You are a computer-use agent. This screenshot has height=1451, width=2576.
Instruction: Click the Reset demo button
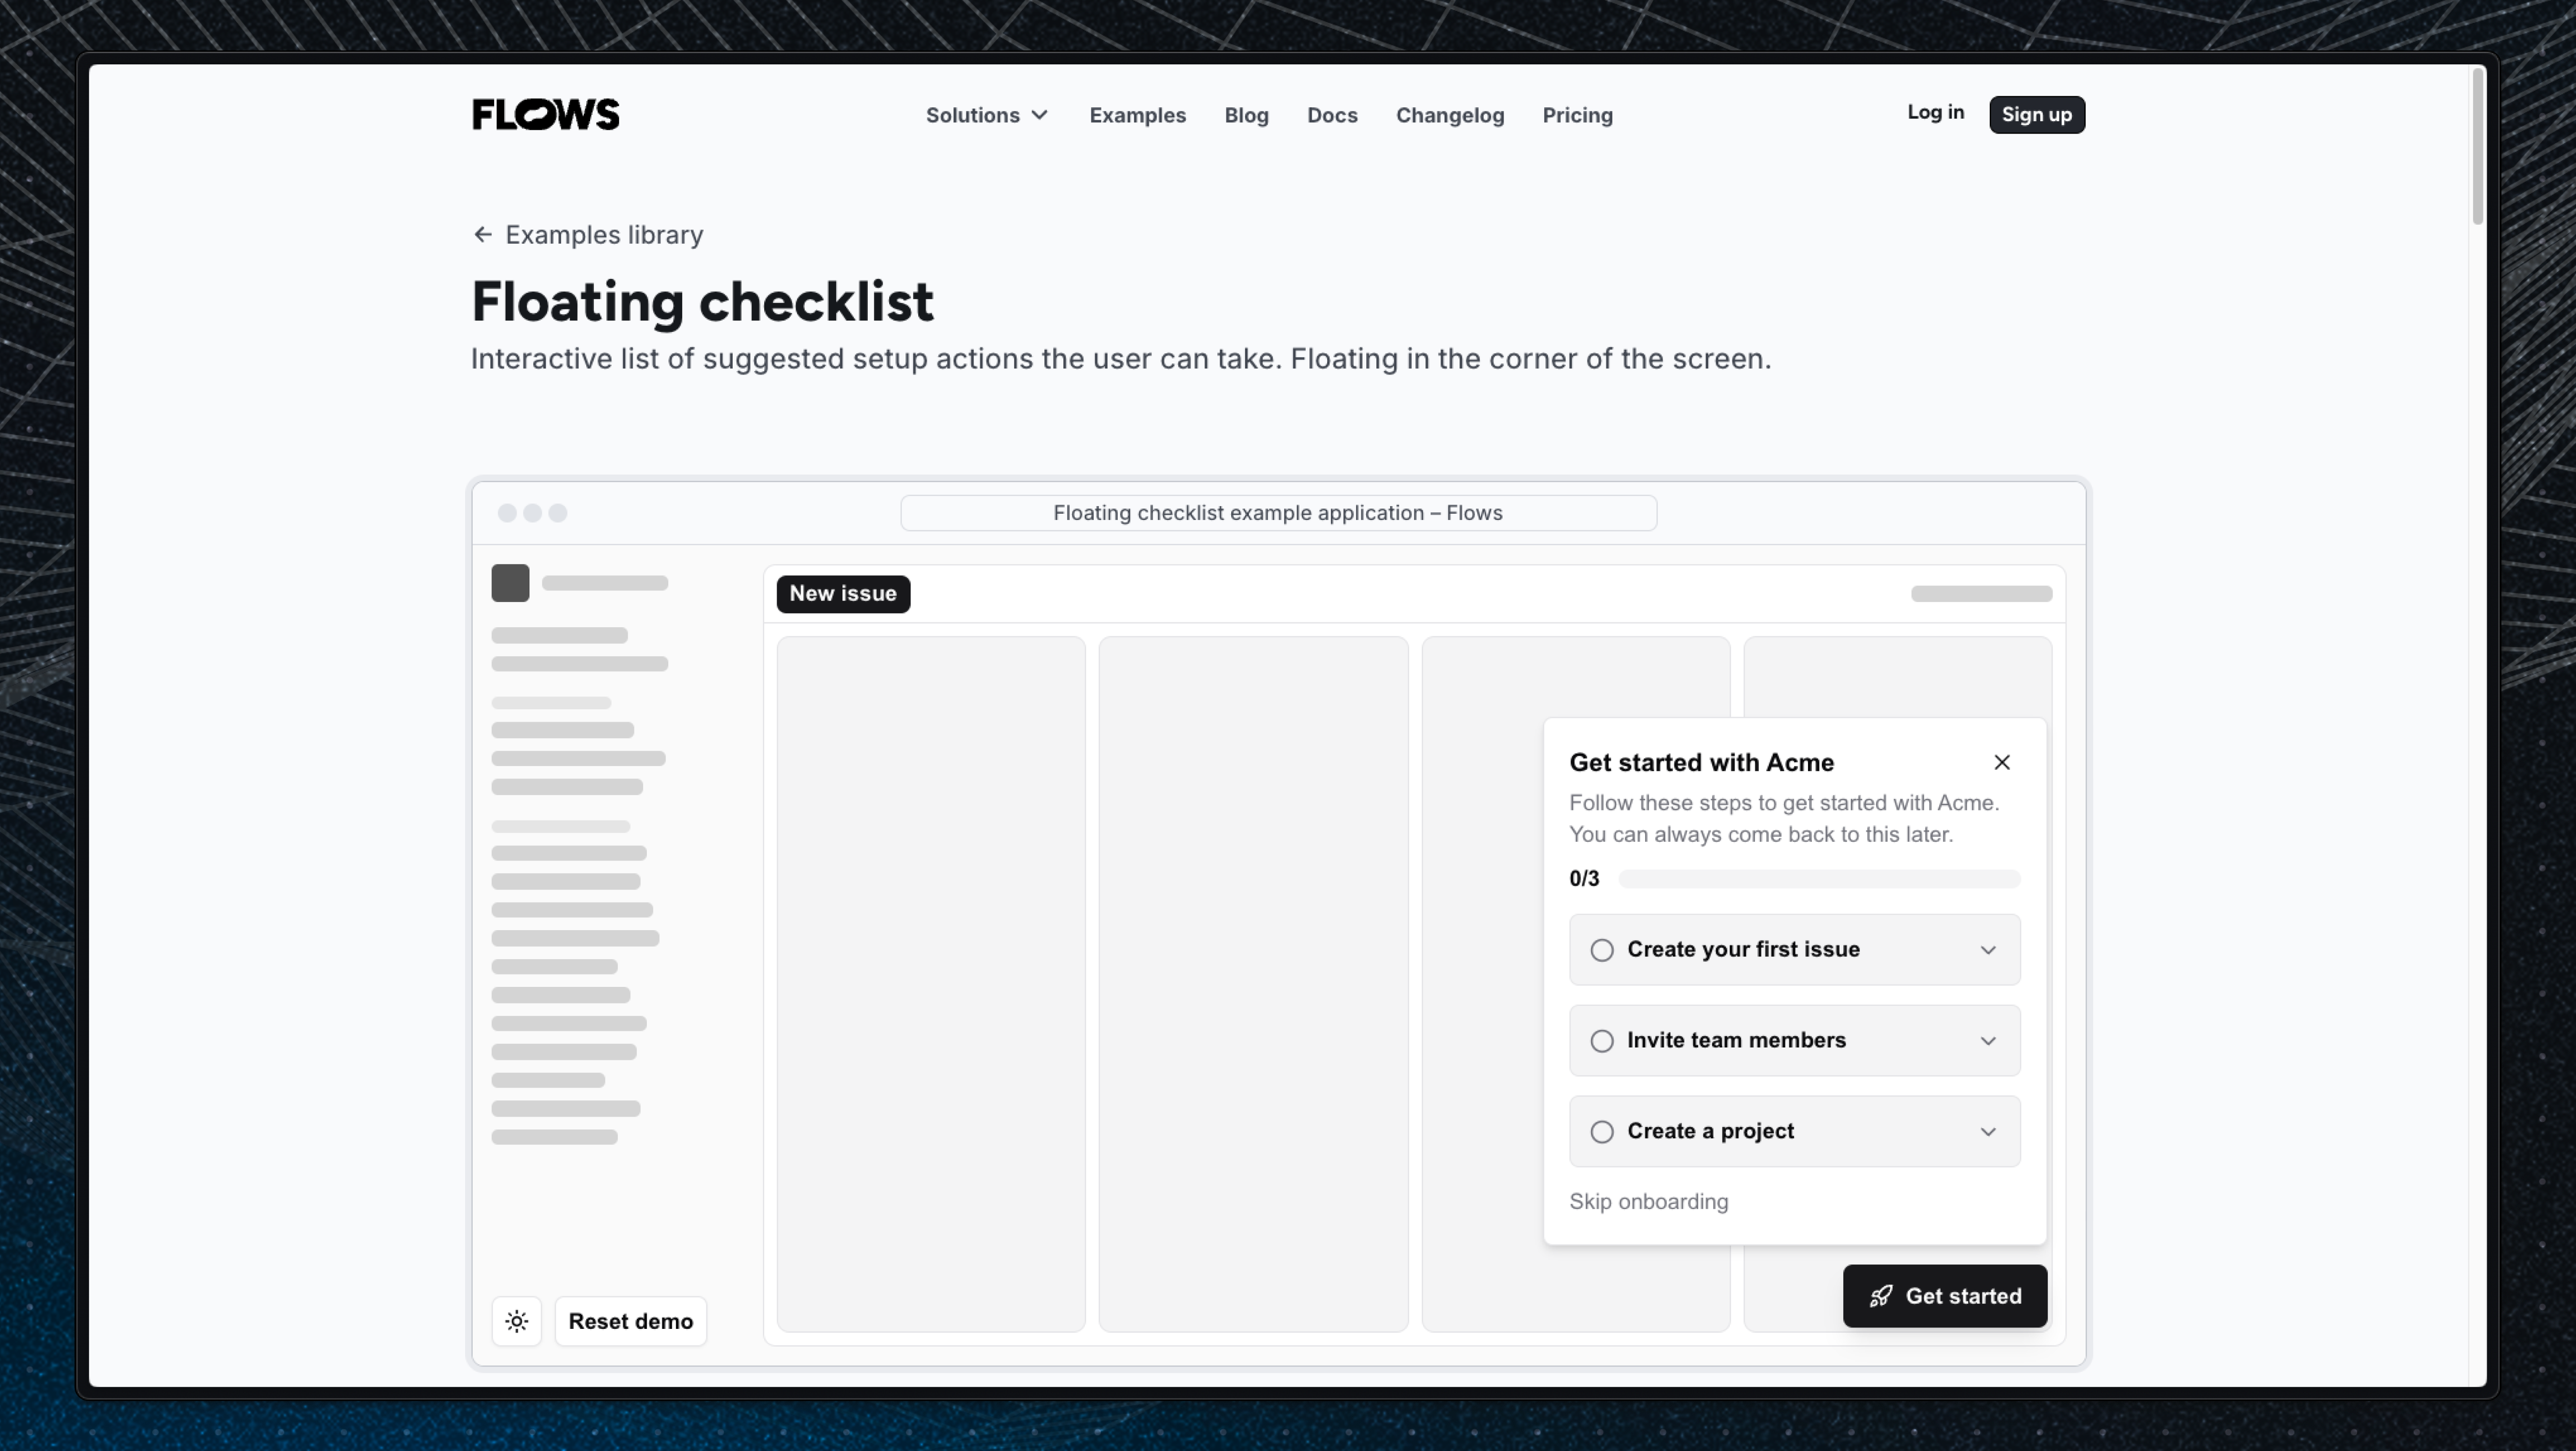pyautogui.click(x=630, y=1321)
